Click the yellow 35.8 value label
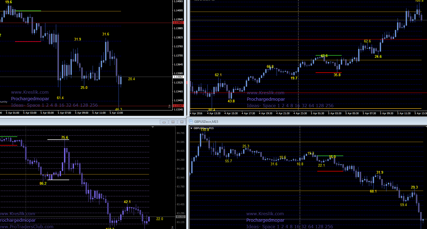This screenshot has width=427, height=229. click(x=337, y=75)
